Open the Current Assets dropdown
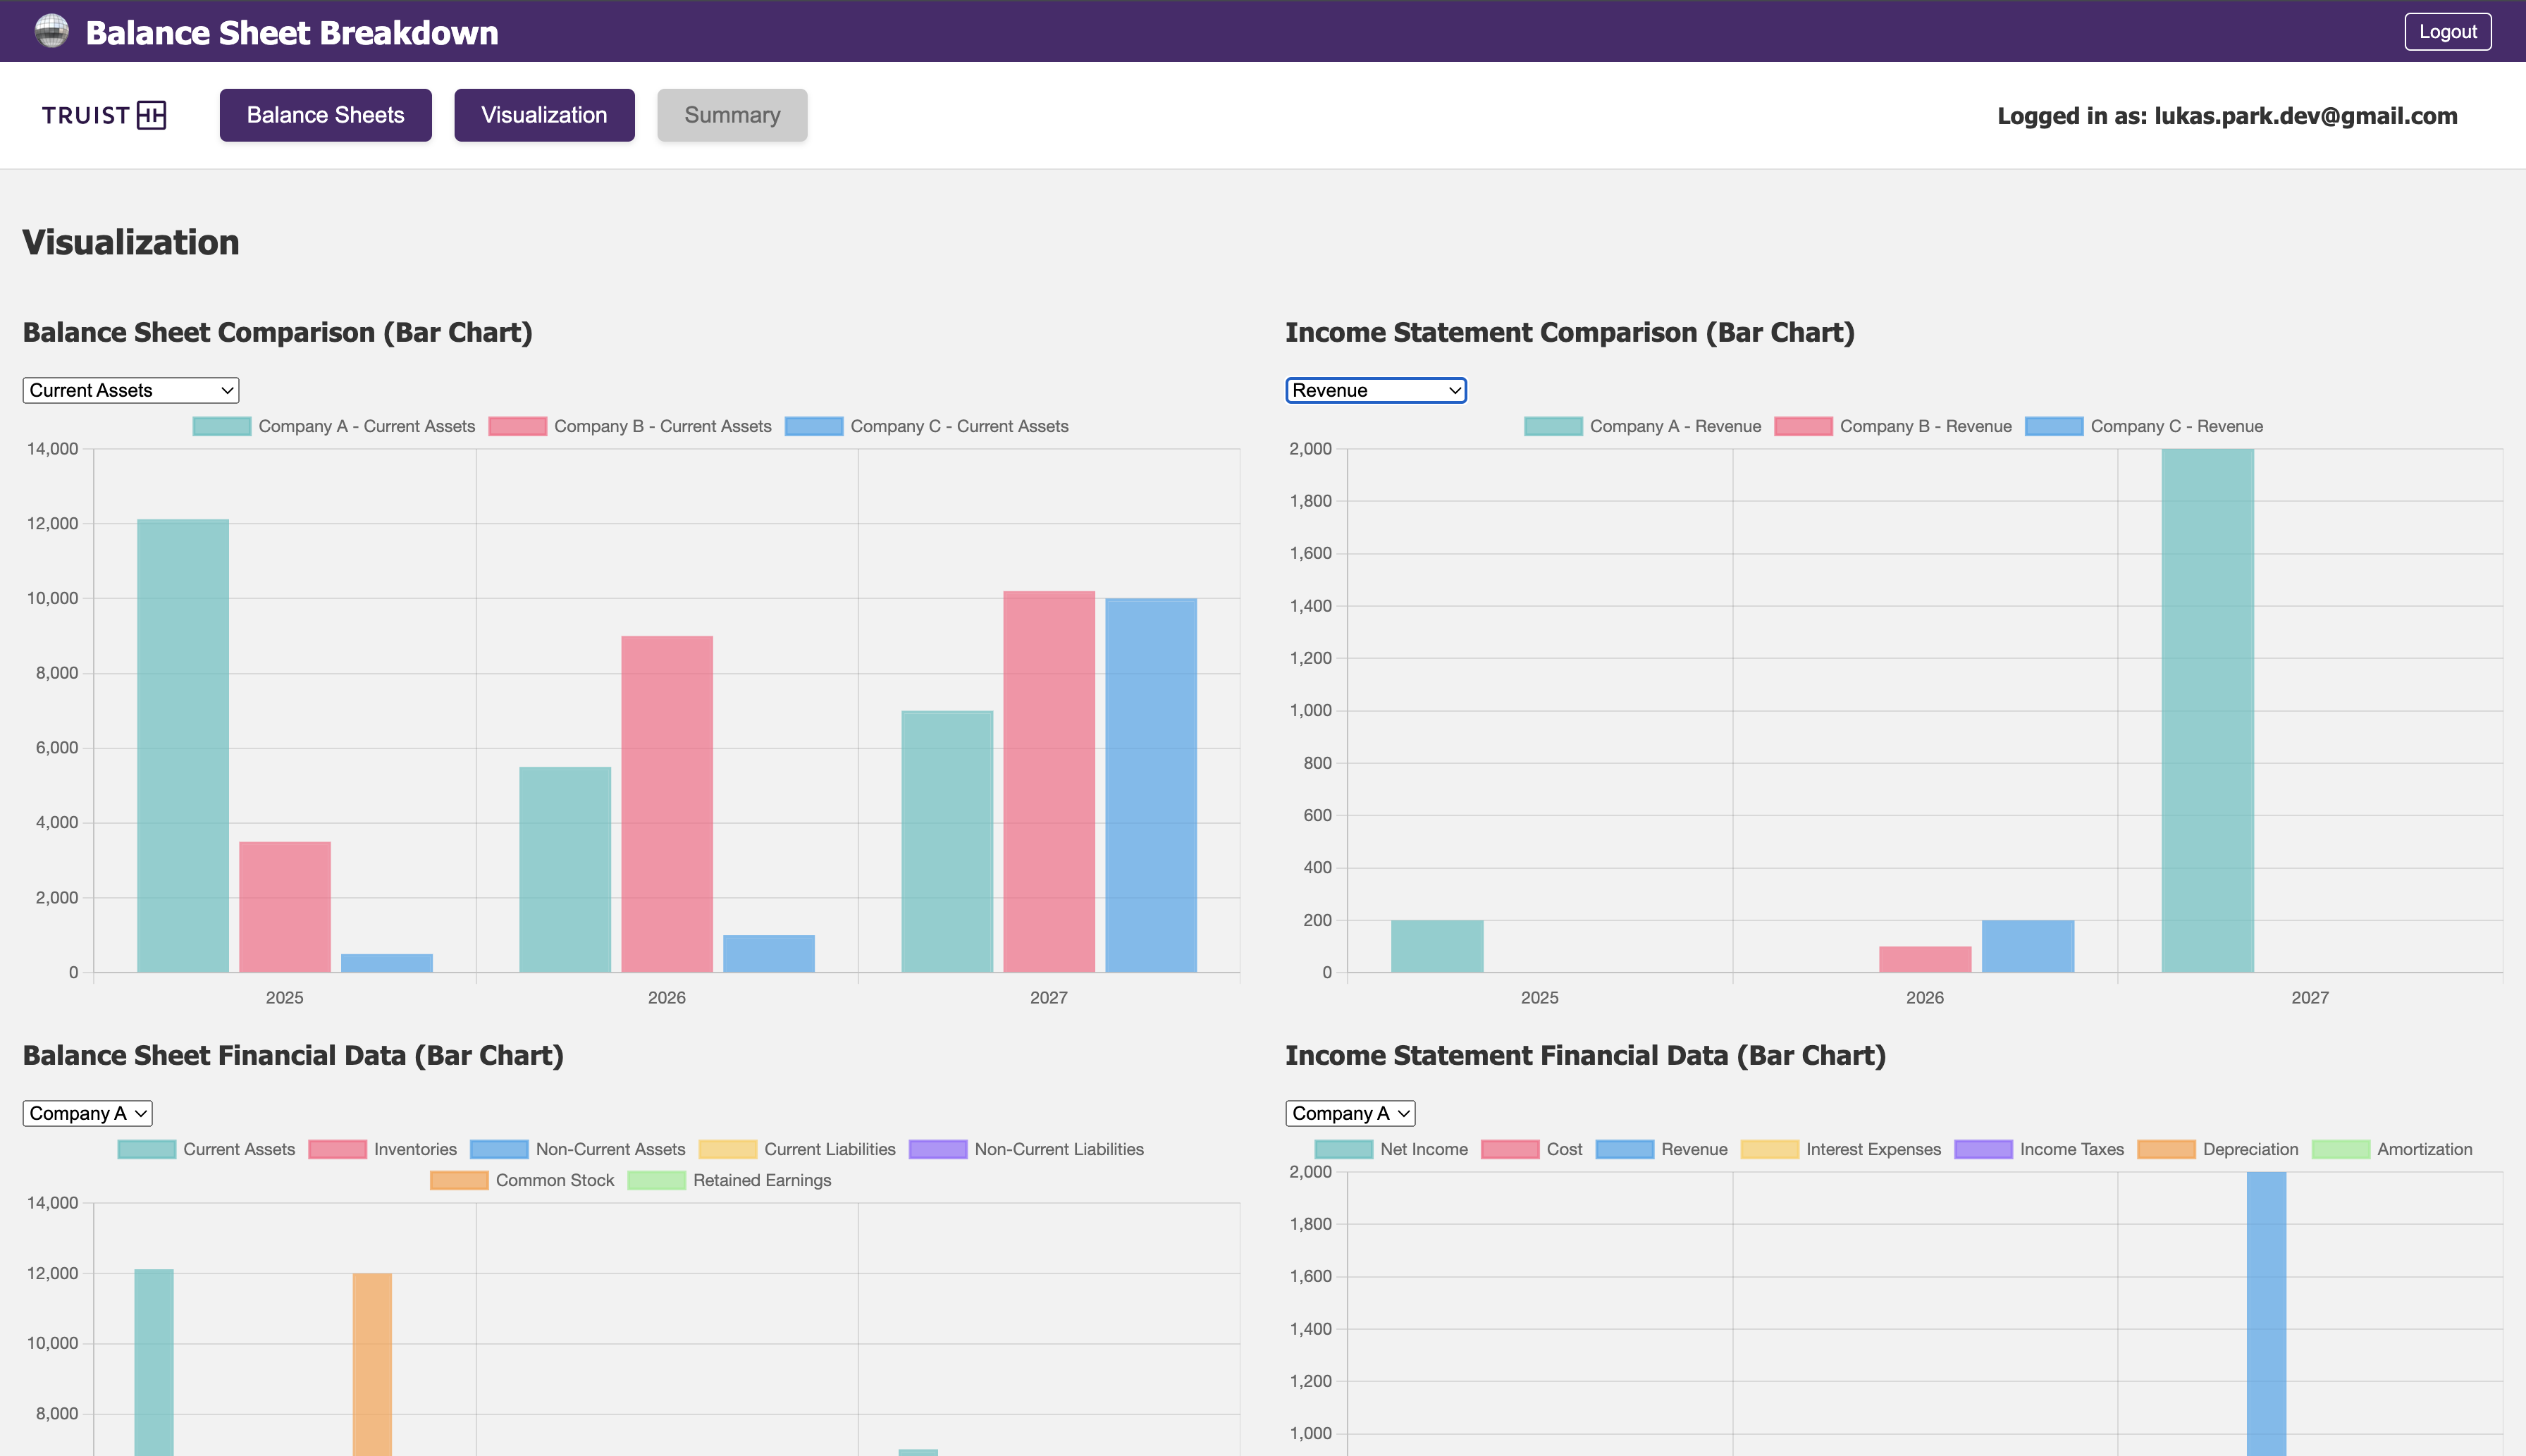This screenshot has width=2526, height=1456. tap(130, 390)
